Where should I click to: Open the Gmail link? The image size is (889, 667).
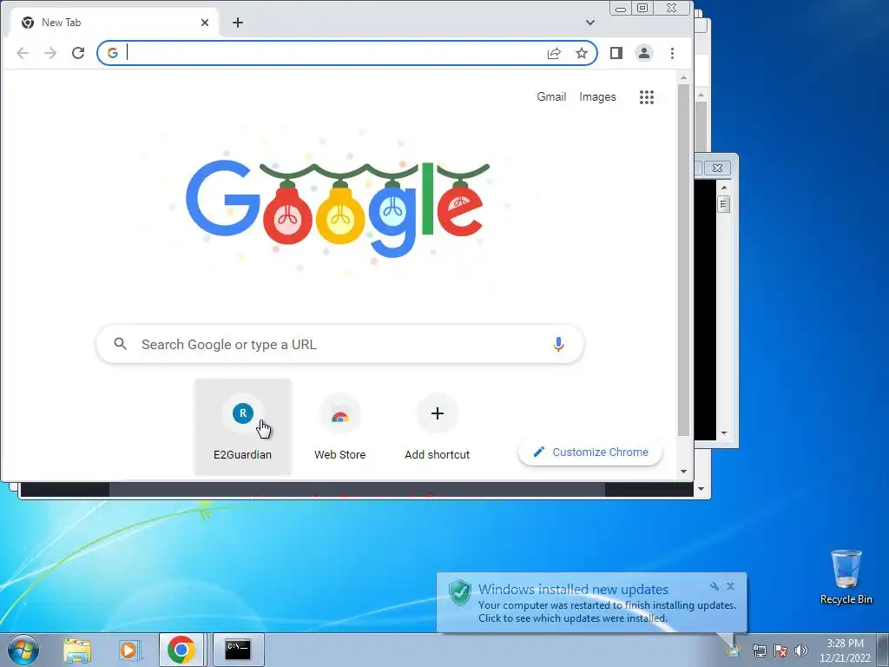click(x=551, y=97)
